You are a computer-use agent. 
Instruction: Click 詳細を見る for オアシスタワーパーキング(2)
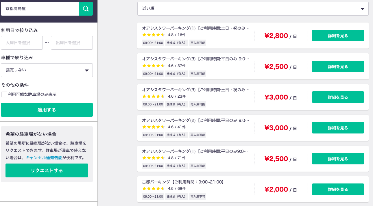(338, 128)
